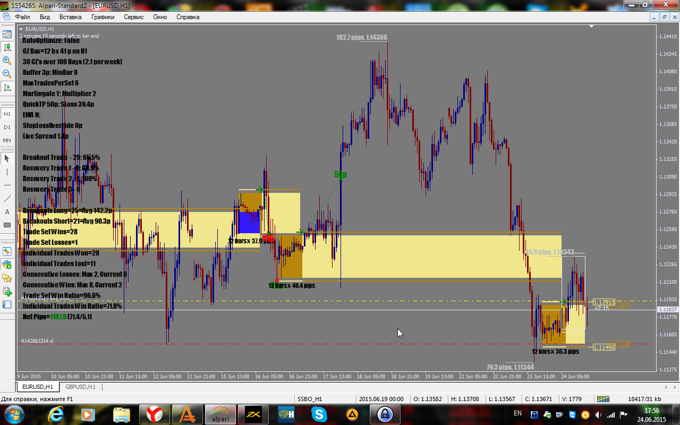Open Skype from the taskbar
Viewport: 680px width, 425px height.
[319, 414]
